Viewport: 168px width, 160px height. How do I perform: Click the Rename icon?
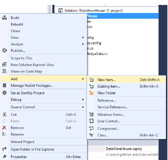pyautogui.click(x=4, y=134)
